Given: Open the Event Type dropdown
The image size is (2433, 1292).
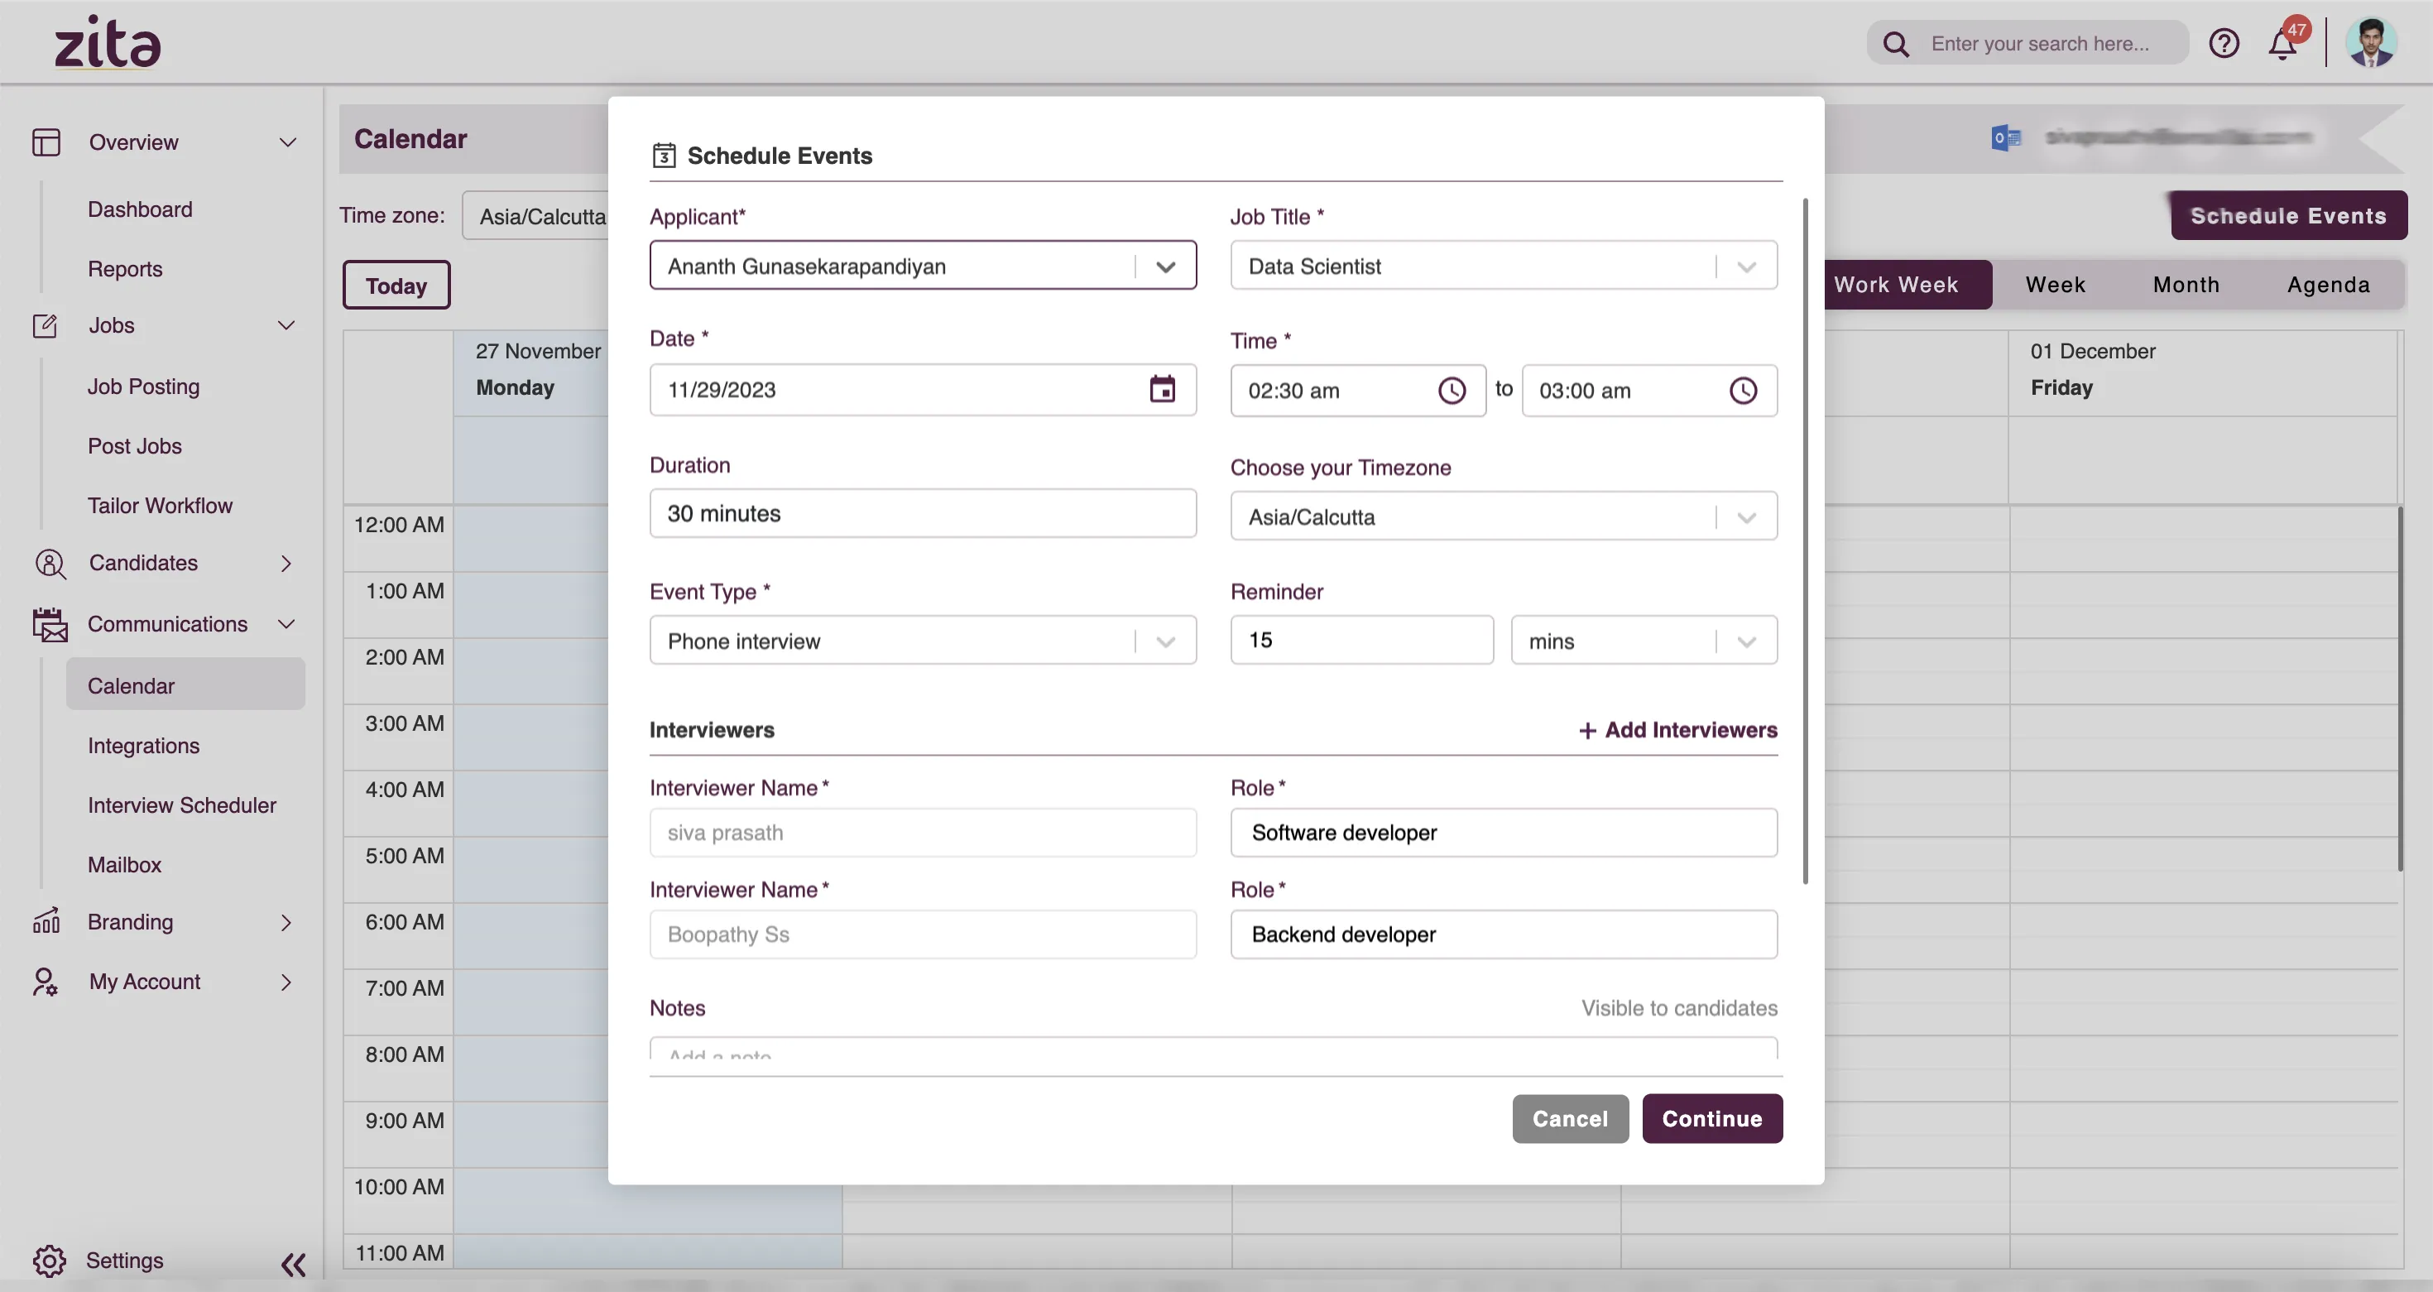Looking at the screenshot, I should tap(1165, 641).
